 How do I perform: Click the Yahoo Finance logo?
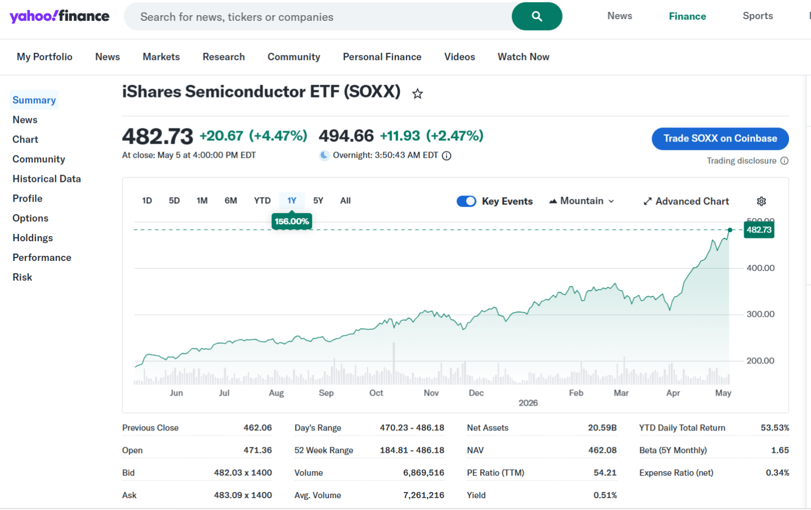pos(60,16)
